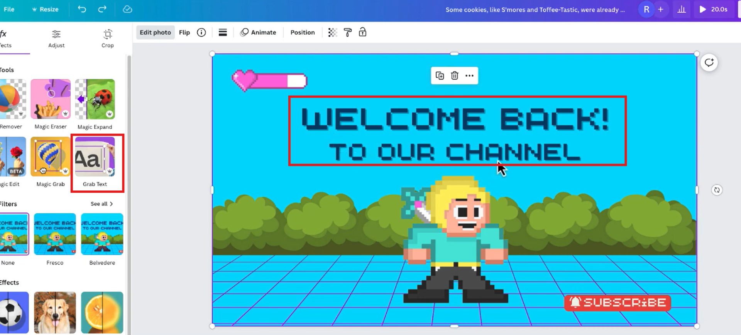
Task: Open the image info icon
Action: (x=201, y=32)
